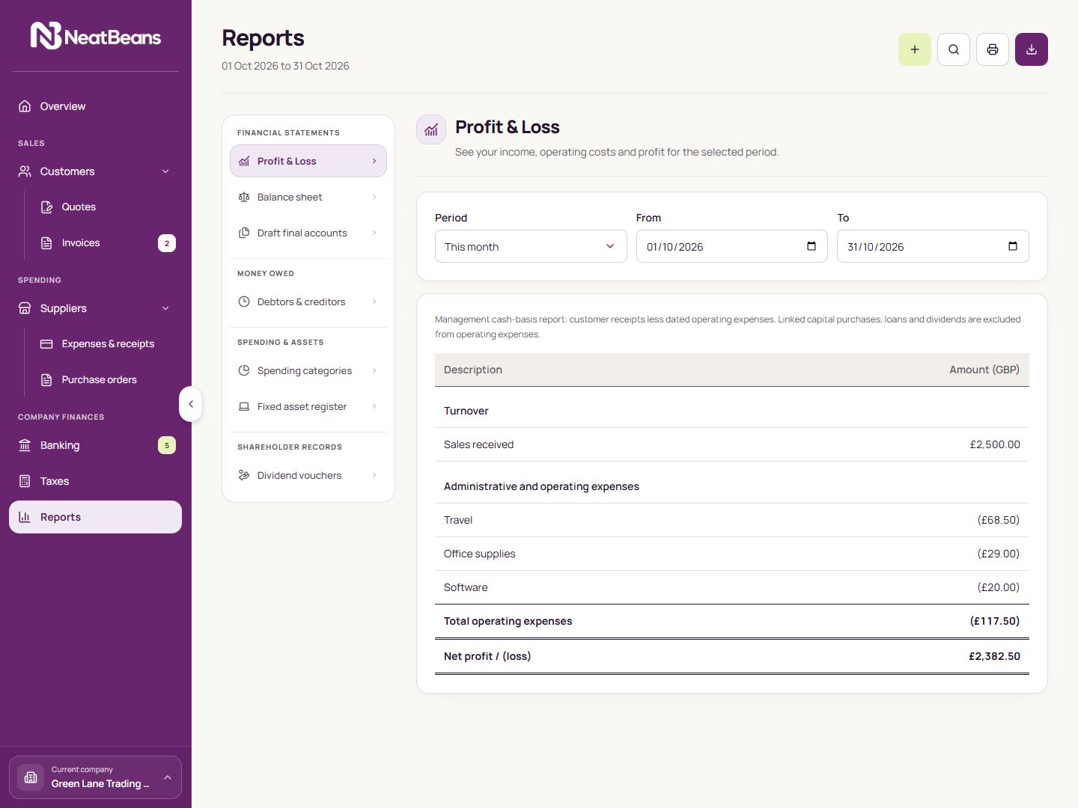
Task: Open the Balance sheet report
Action: pos(308,197)
